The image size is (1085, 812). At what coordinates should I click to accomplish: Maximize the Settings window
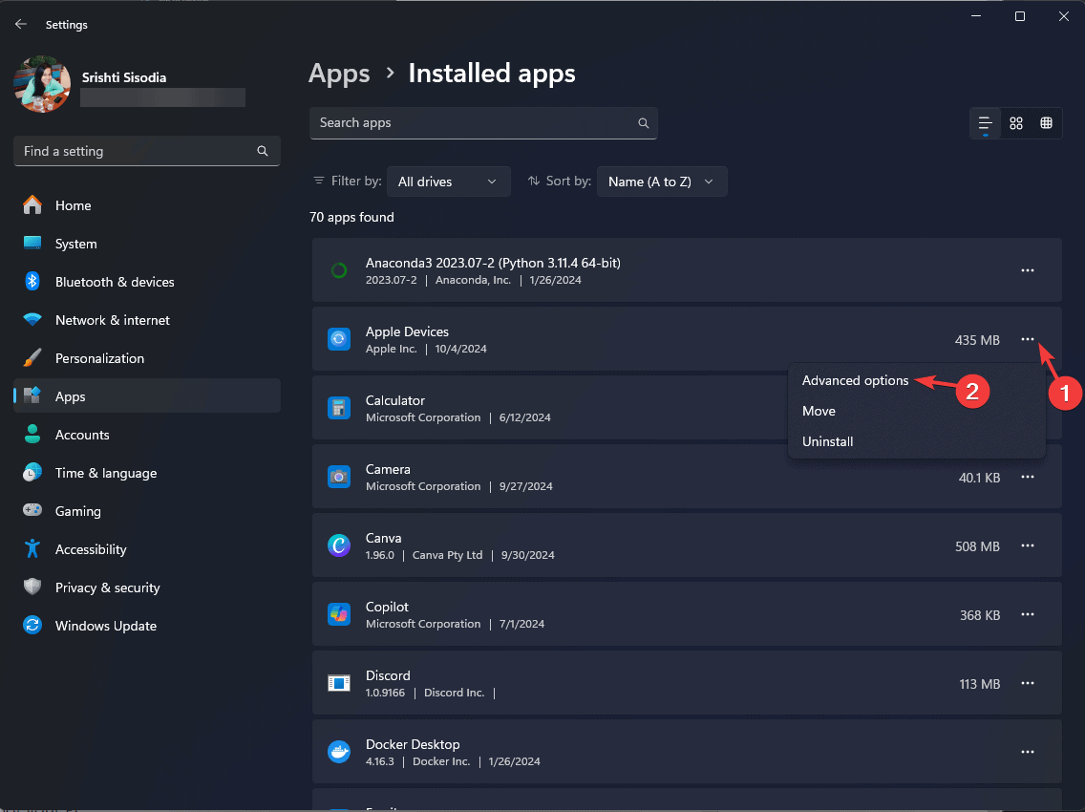(x=1019, y=16)
